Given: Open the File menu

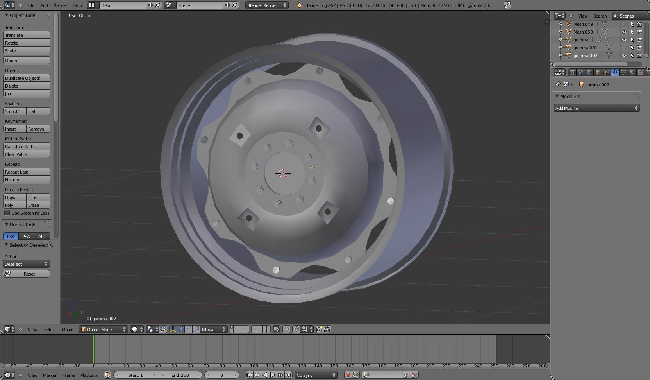Looking at the screenshot, I should [31, 5].
